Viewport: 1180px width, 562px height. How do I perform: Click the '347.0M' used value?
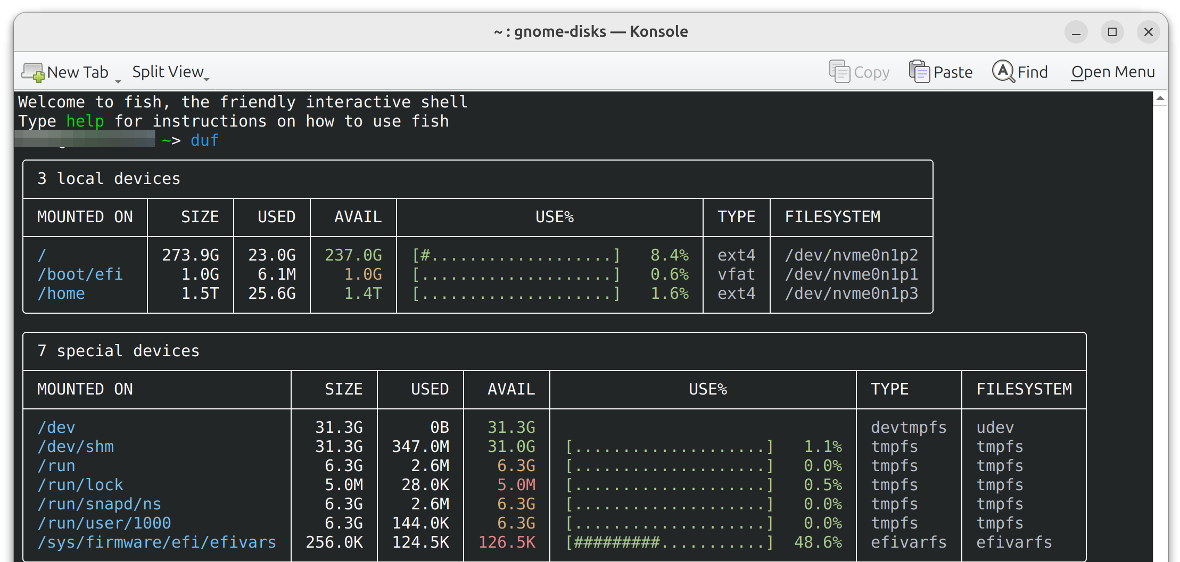[x=420, y=447]
